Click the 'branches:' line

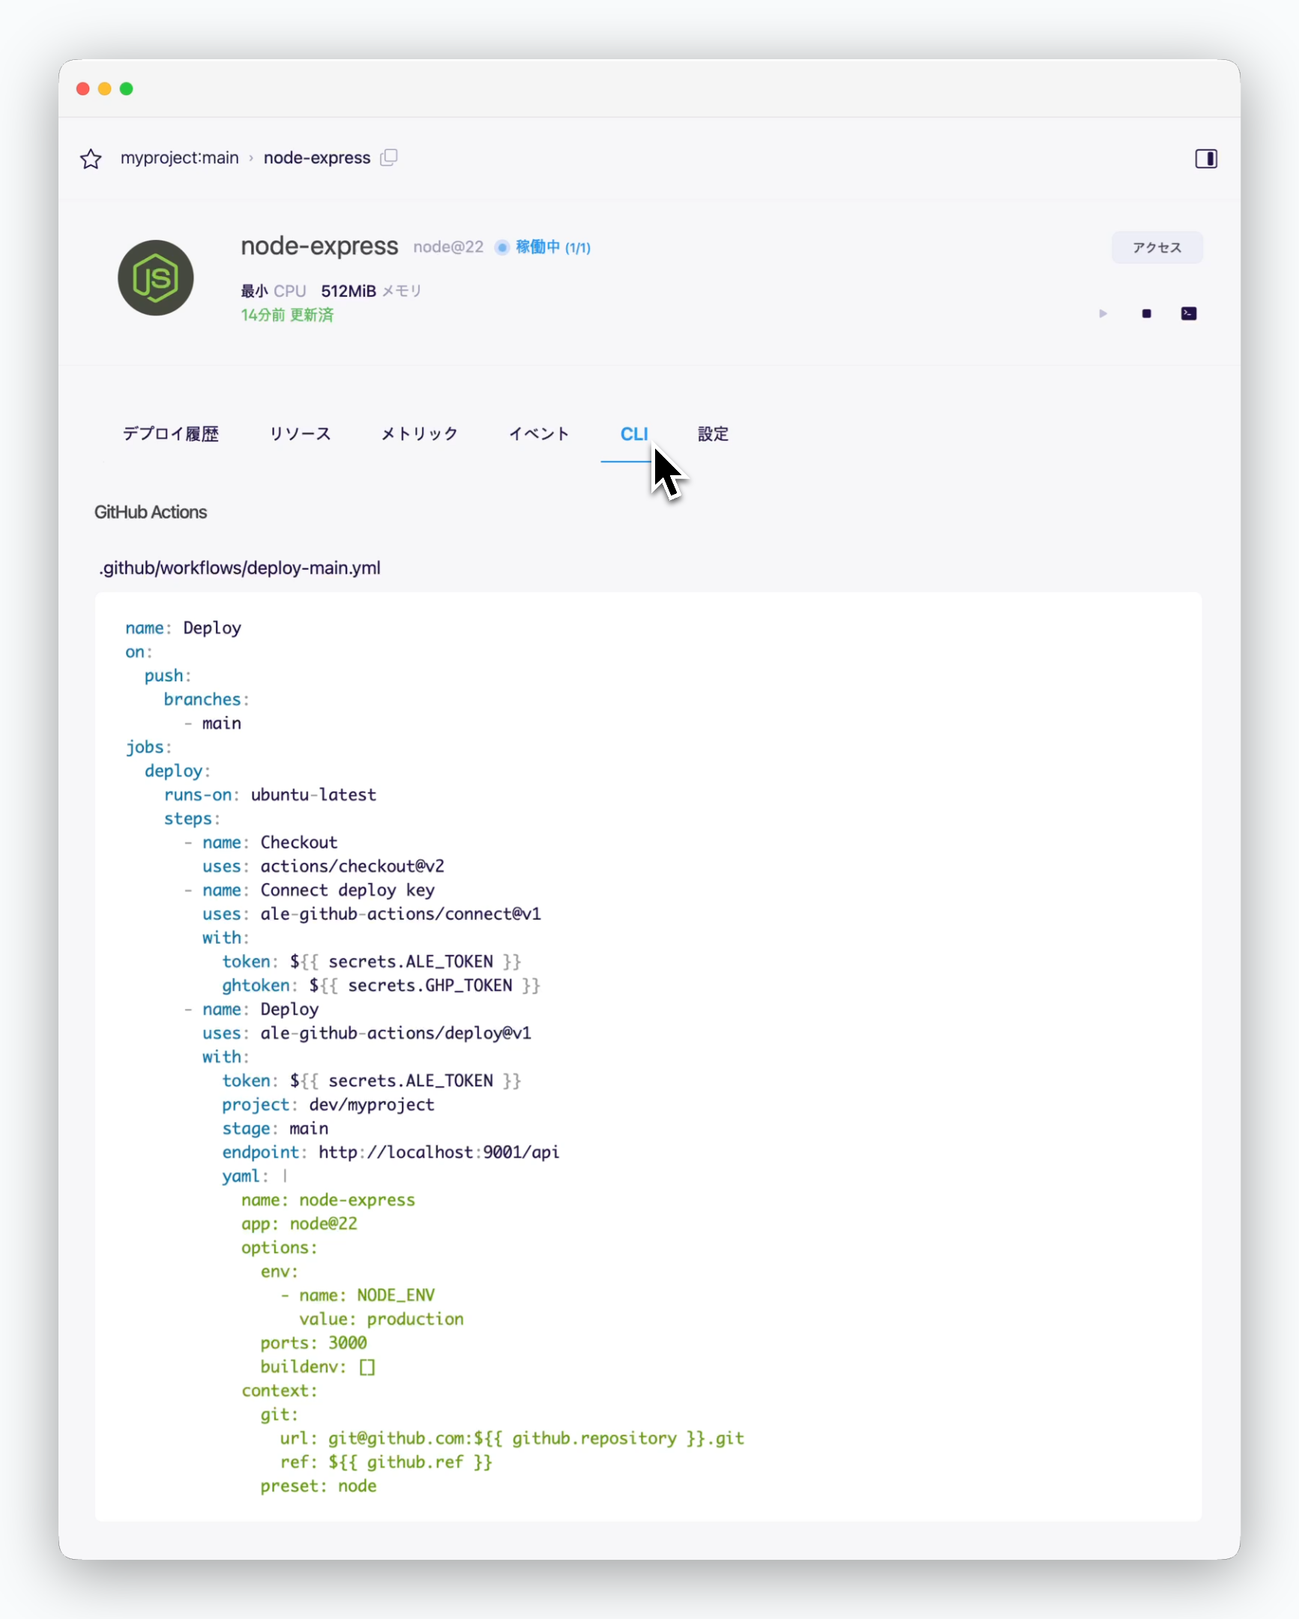tap(206, 699)
